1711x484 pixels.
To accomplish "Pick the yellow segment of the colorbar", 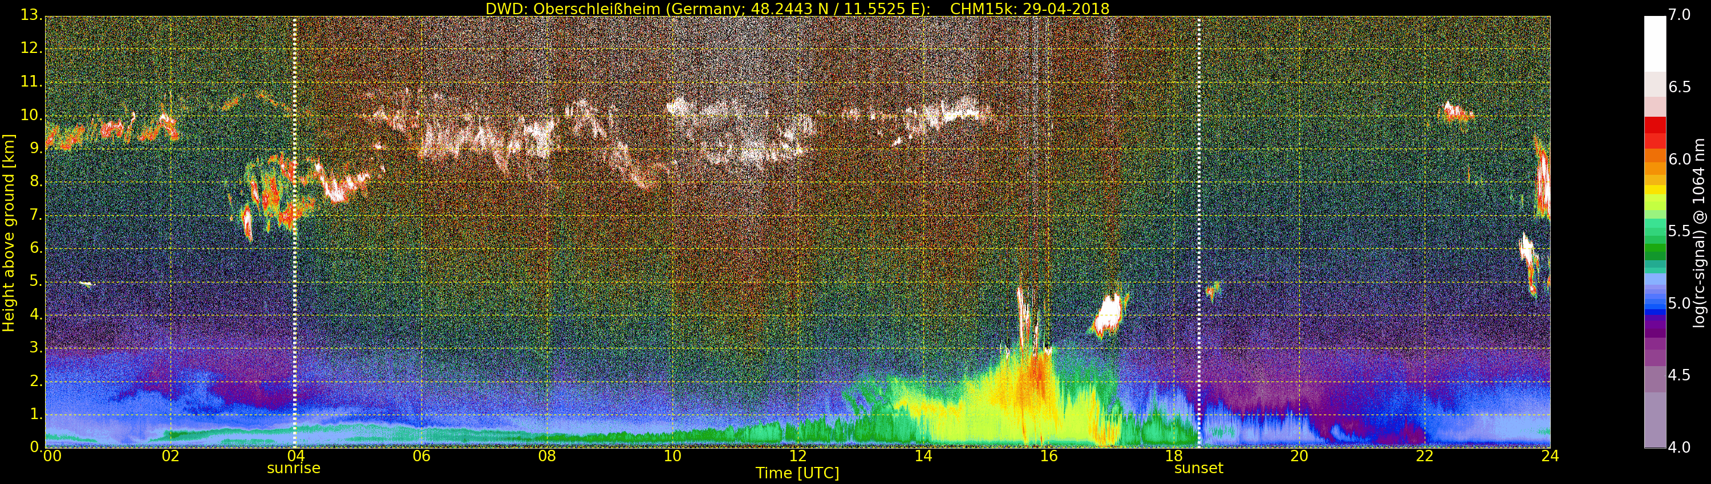I will (x=1655, y=190).
